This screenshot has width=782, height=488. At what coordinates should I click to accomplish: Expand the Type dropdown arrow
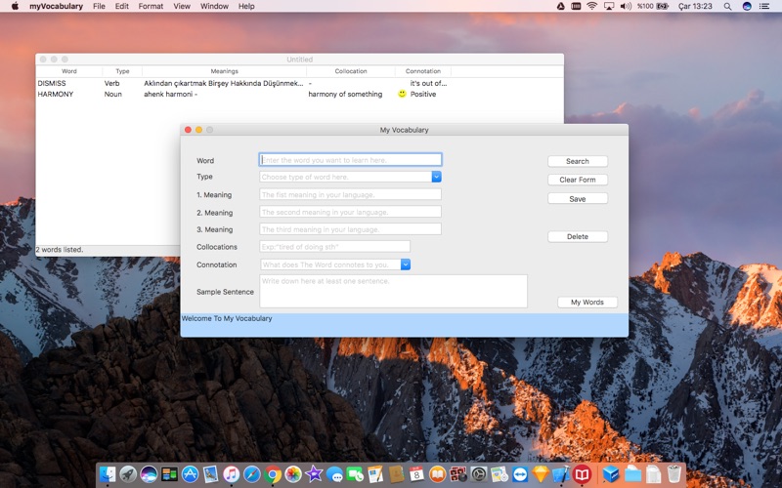click(x=436, y=177)
